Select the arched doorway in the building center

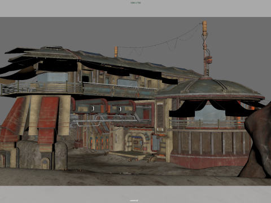135,142
